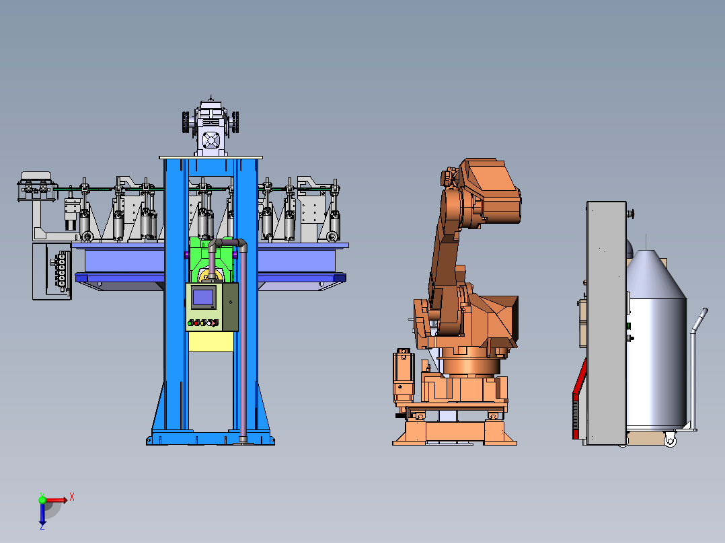Viewport: 725px width, 543px height.
Task: Pick the blue touchscreen on the control box
Action: pyautogui.click(x=203, y=297)
